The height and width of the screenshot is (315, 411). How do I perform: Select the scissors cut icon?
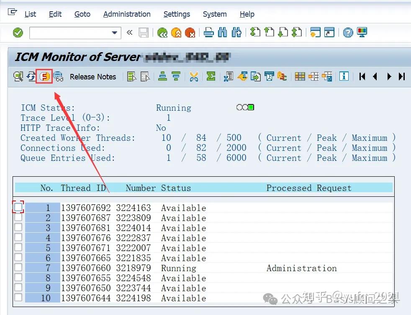(x=194, y=76)
